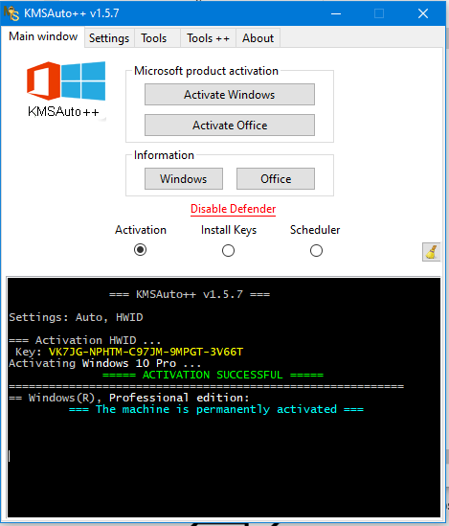This screenshot has height=526, width=449.
Task: Show Windows information
Action: (x=184, y=179)
